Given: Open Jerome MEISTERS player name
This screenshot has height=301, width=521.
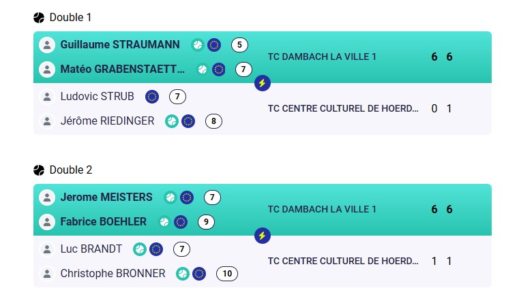Looking at the screenshot, I should point(106,197).
